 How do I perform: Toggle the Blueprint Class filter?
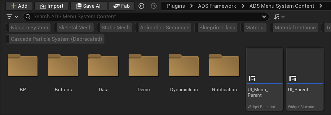(216, 28)
